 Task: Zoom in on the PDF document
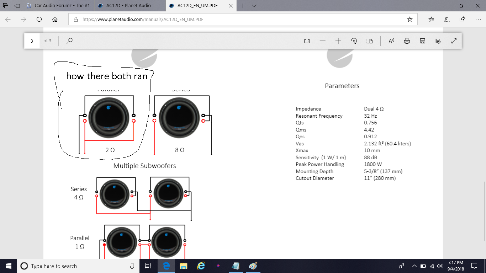(x=338, y=41)
